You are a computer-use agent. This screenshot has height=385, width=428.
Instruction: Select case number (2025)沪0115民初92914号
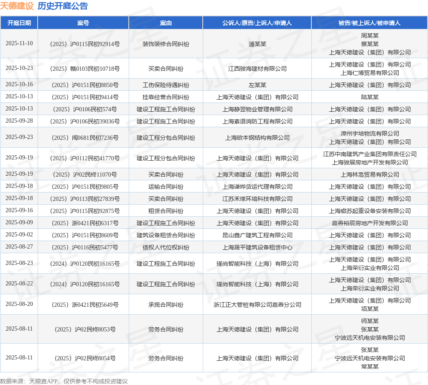[85, 44]
